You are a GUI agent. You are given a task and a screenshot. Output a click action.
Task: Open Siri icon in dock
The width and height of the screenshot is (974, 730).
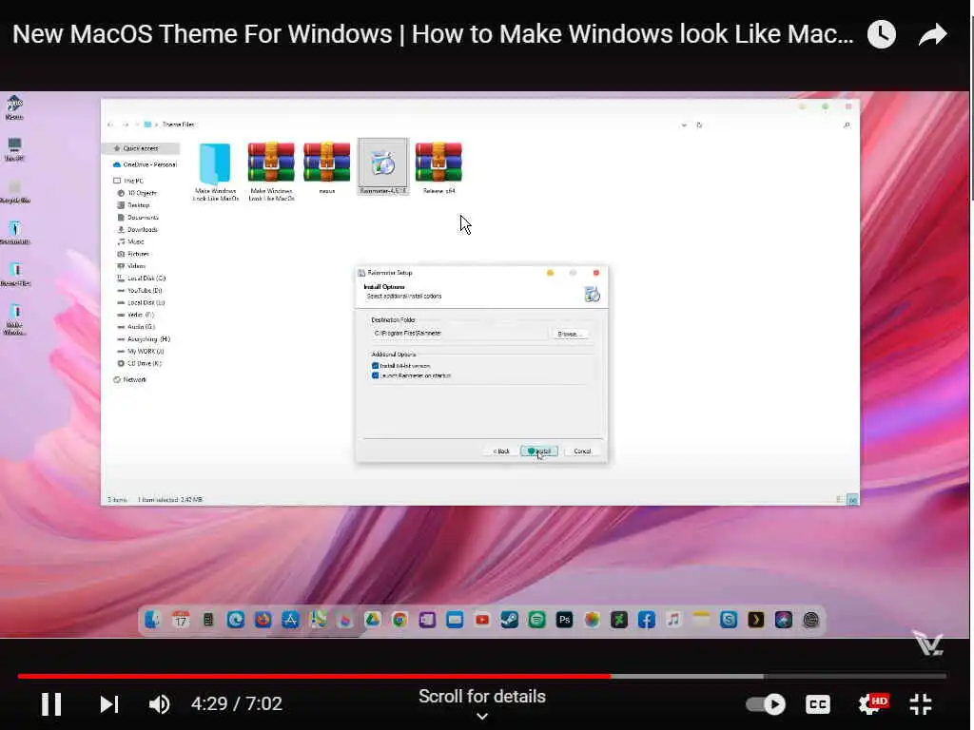point(784,620)
